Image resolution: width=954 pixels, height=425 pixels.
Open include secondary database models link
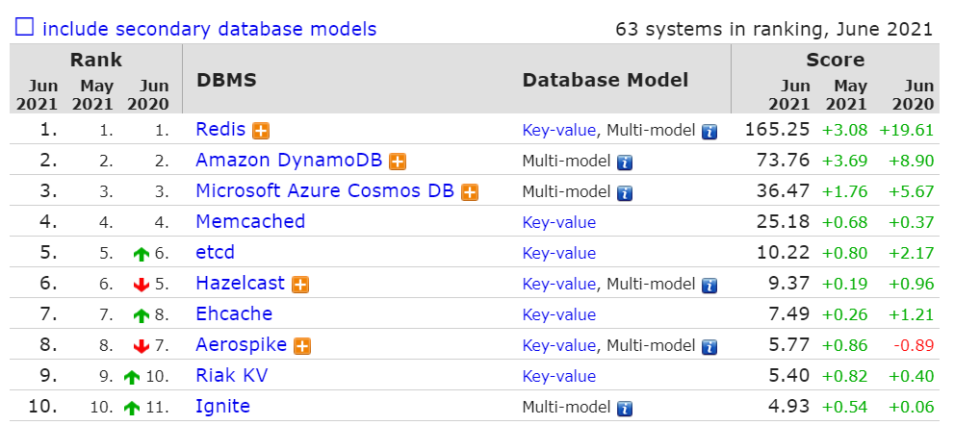tap(209, 29)
